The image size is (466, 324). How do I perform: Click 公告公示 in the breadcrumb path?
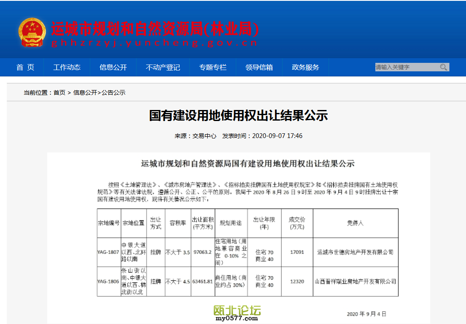(x=113, y=93)
